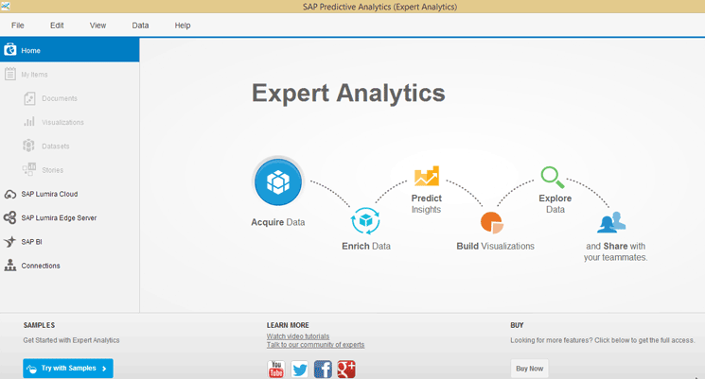Click the SAMPLES heading

39,325
